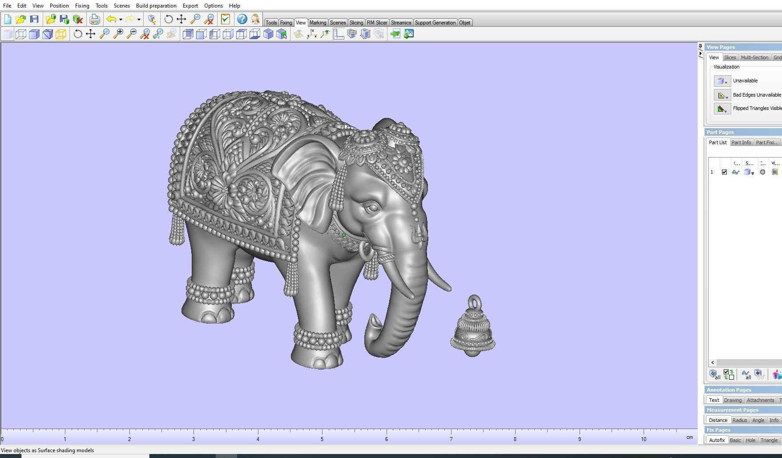Toggle the coordinate axes XYZ icon
782x458 pixels.
[x=312, y=34]
